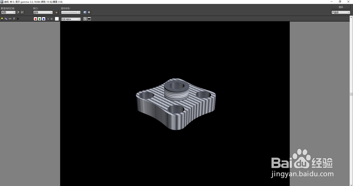Screen dimensions: 353x186
Task: Click the rendered model image
Action: pyautogui.click(x=176, y=104)
